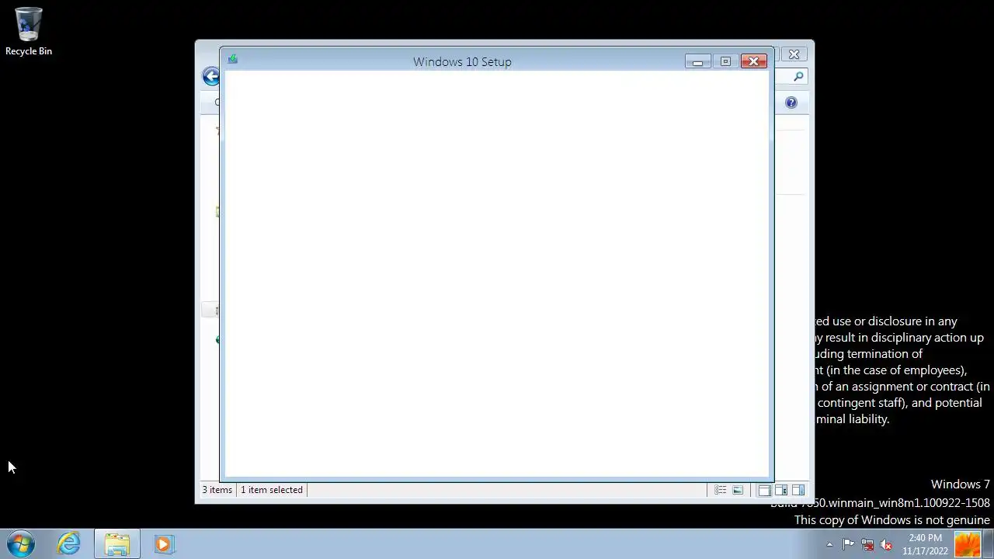Open the Recycle Bin desktop icon
Viewport: 994px width, 559px height.
(29, 32)
